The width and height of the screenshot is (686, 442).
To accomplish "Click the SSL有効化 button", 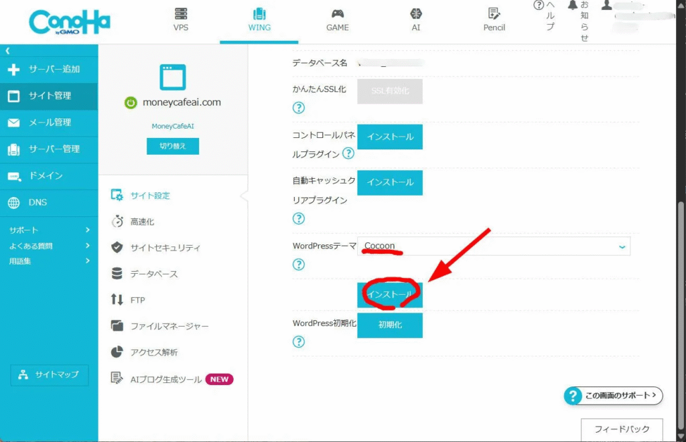I will click(x=390, y=91).
